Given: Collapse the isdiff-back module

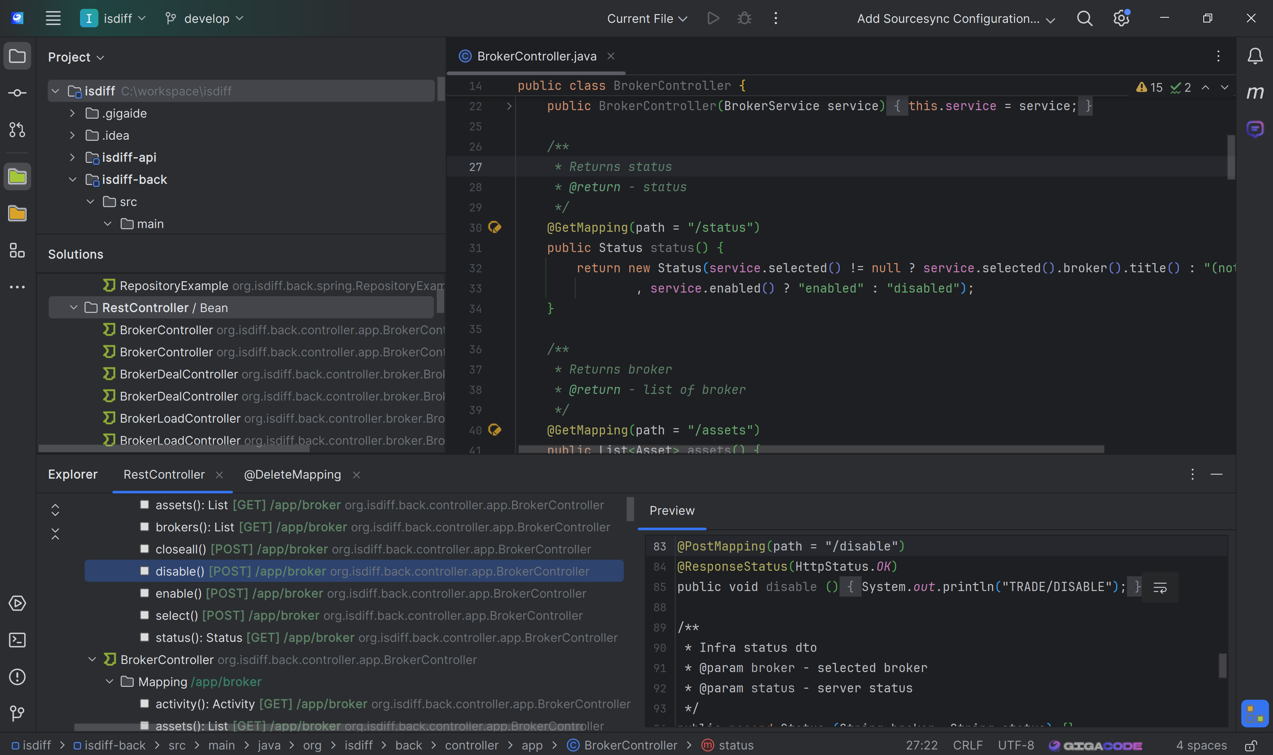Looking at the screenshot, I should click(72, 179).
